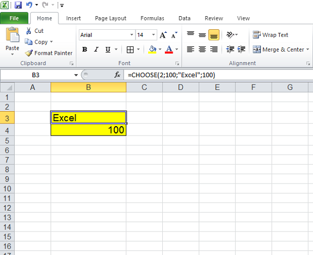Open the Orientation text rotation tool
The height and width of the screenshot is (255, 313).
pyautogui.click(x=230, y=35)
